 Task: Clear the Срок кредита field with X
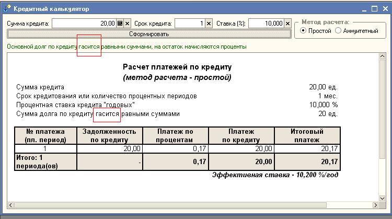click(209, 24)
